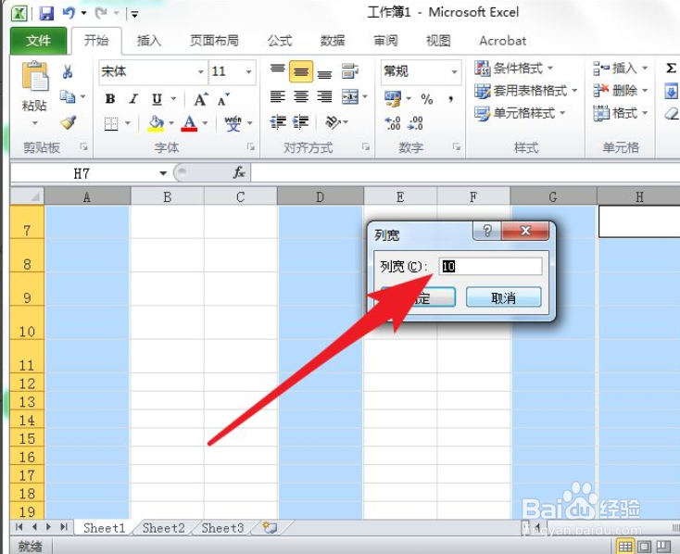
Task: Click decrease indent icon
Action: [x=278, y=123]
